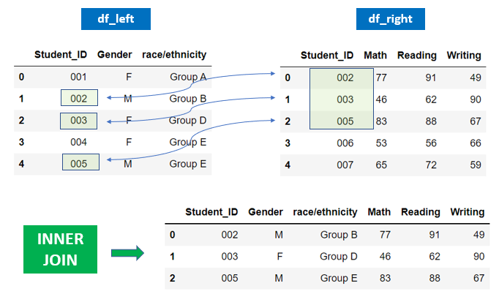The image size is (499, 294).
Task: Click df_left Student_ID column header
Action: [x=61, y=54]
